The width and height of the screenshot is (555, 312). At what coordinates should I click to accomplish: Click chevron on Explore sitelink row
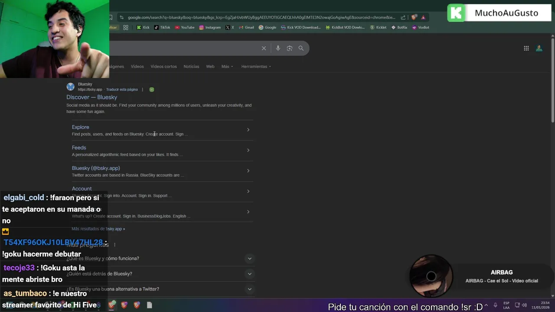click(x=248, y=130)
